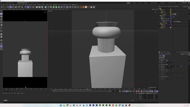Click the Seed value field
Image resolution: width=190 pixels, height=107 pixels.
(169, 62)
